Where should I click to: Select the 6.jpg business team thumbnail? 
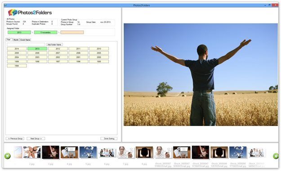[x=107, y=152]
